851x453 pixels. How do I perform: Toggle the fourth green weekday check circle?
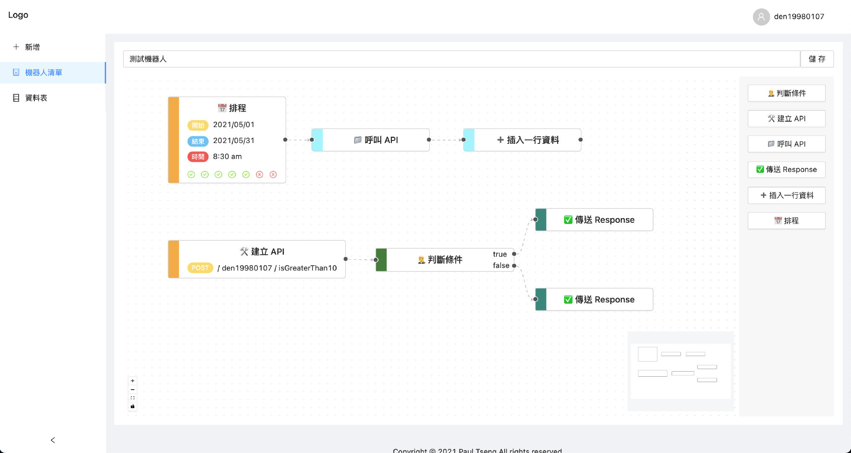point(232,174)
